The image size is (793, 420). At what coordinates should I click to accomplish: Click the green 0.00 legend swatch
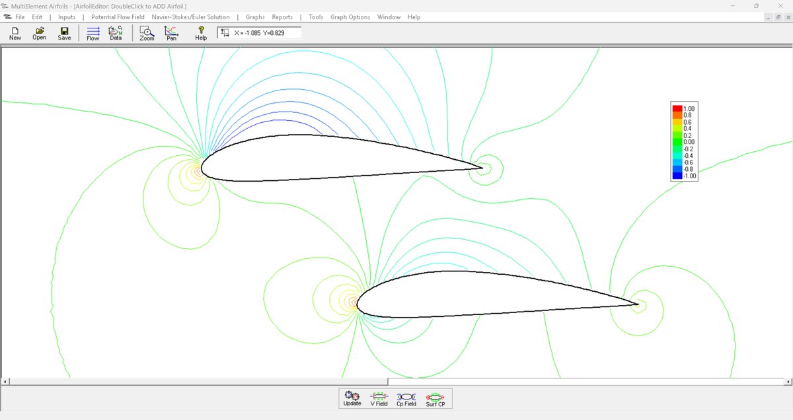tap(677, 142)
